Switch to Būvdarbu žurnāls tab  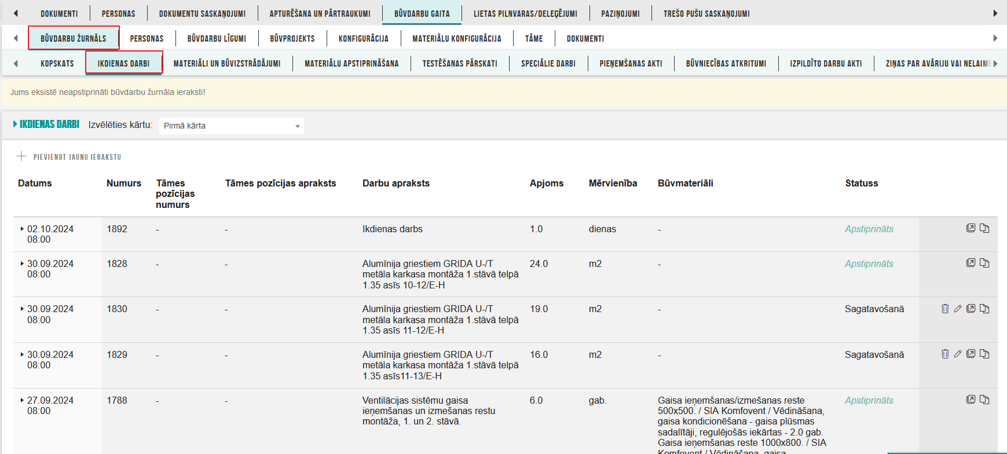pos(74,38)
